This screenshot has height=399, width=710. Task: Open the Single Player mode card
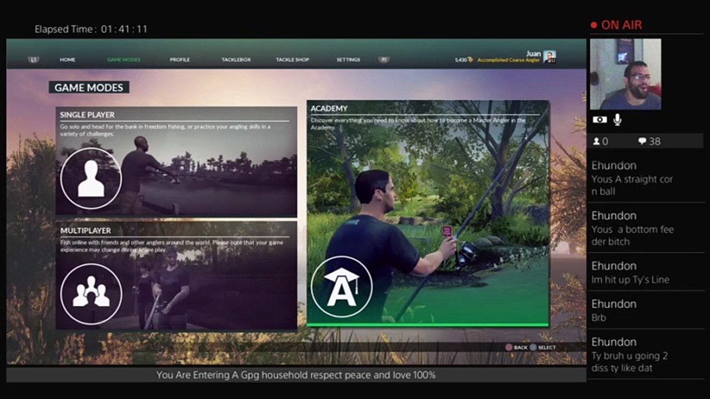tap(177, 161)
